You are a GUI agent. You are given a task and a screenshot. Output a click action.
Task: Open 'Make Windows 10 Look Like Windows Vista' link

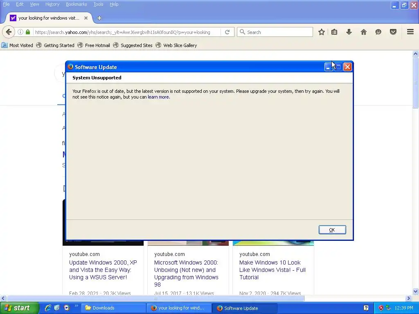click(272, 270)
